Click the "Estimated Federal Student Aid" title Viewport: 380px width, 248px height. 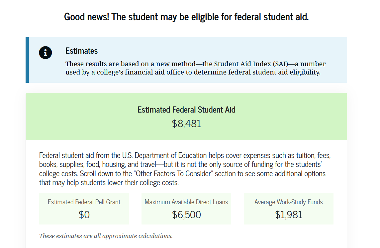(186, 110)
